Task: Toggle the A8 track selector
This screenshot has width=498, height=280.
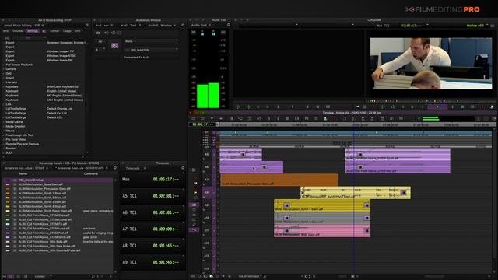Action: coord(206,192)
